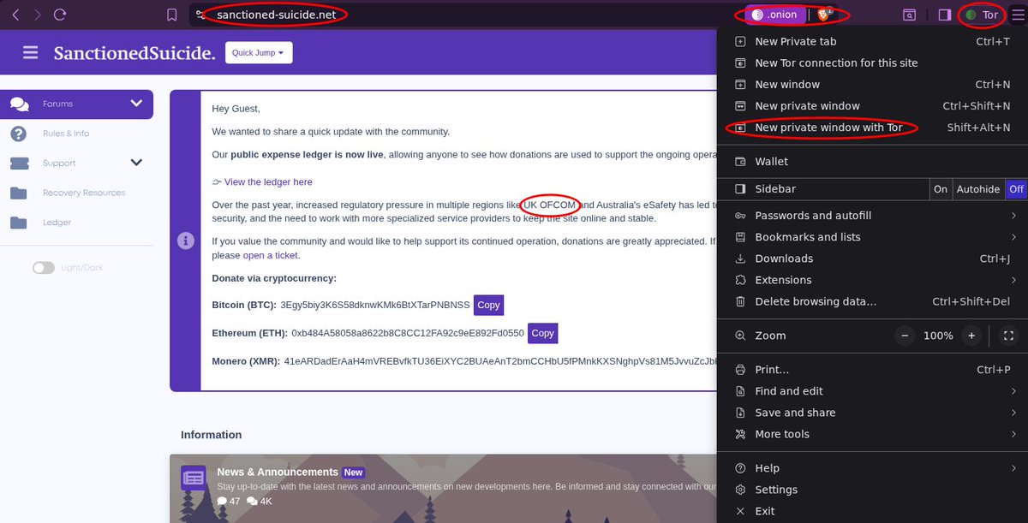Click the purple New badge beside News & Announcements
This screenshot has height=523, width=1028.
point(353,472)
